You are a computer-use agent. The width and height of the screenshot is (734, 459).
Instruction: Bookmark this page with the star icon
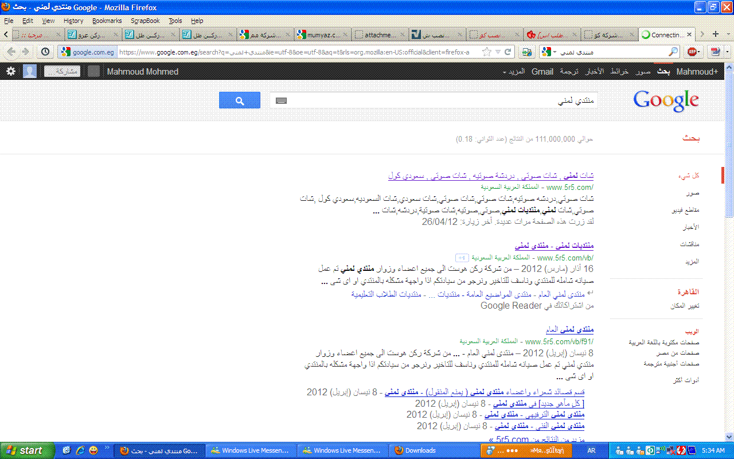486,52
